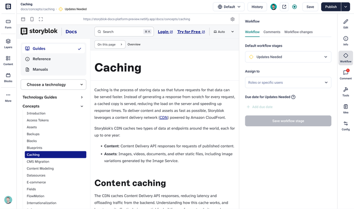Screen dimensions: 354x209
Task: Open story in new tab icon
Action: point(284,7)
